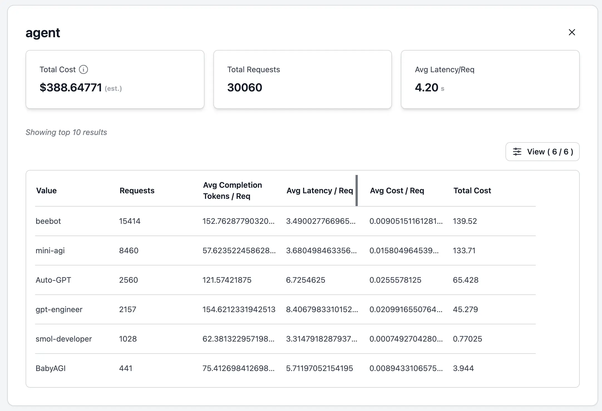602x411 pixels.
Task: Select the gpt-engineer row value
Action: [x=59, y=309]
